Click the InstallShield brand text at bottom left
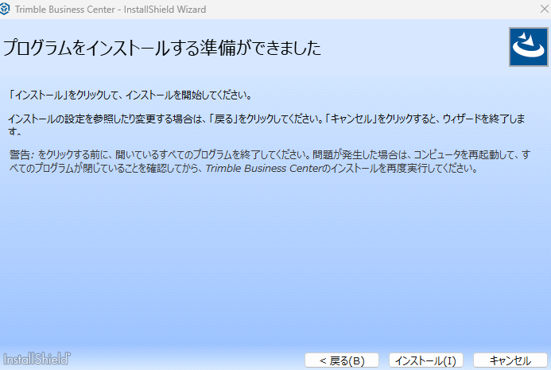Screen dimensions: 551x370 point(36,359)
